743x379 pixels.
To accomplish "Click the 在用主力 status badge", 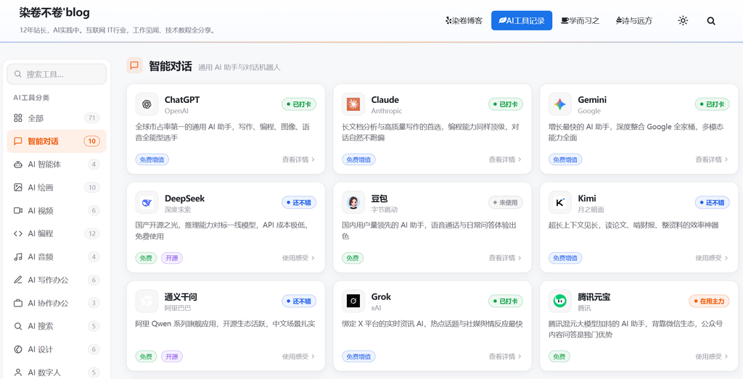I will [x=709, y=301].
